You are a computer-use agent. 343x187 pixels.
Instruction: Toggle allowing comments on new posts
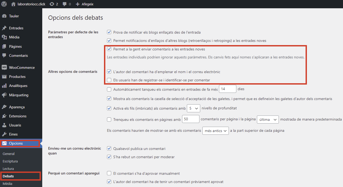click(x=109, y=49)
